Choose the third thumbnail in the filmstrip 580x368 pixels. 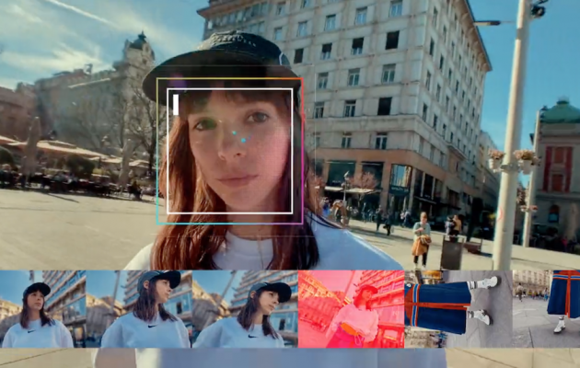(x=245, y=309)
